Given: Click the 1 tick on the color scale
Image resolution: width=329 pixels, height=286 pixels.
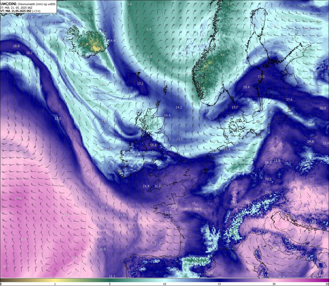Looking at the screenshot, I should (x=55, y=284).
